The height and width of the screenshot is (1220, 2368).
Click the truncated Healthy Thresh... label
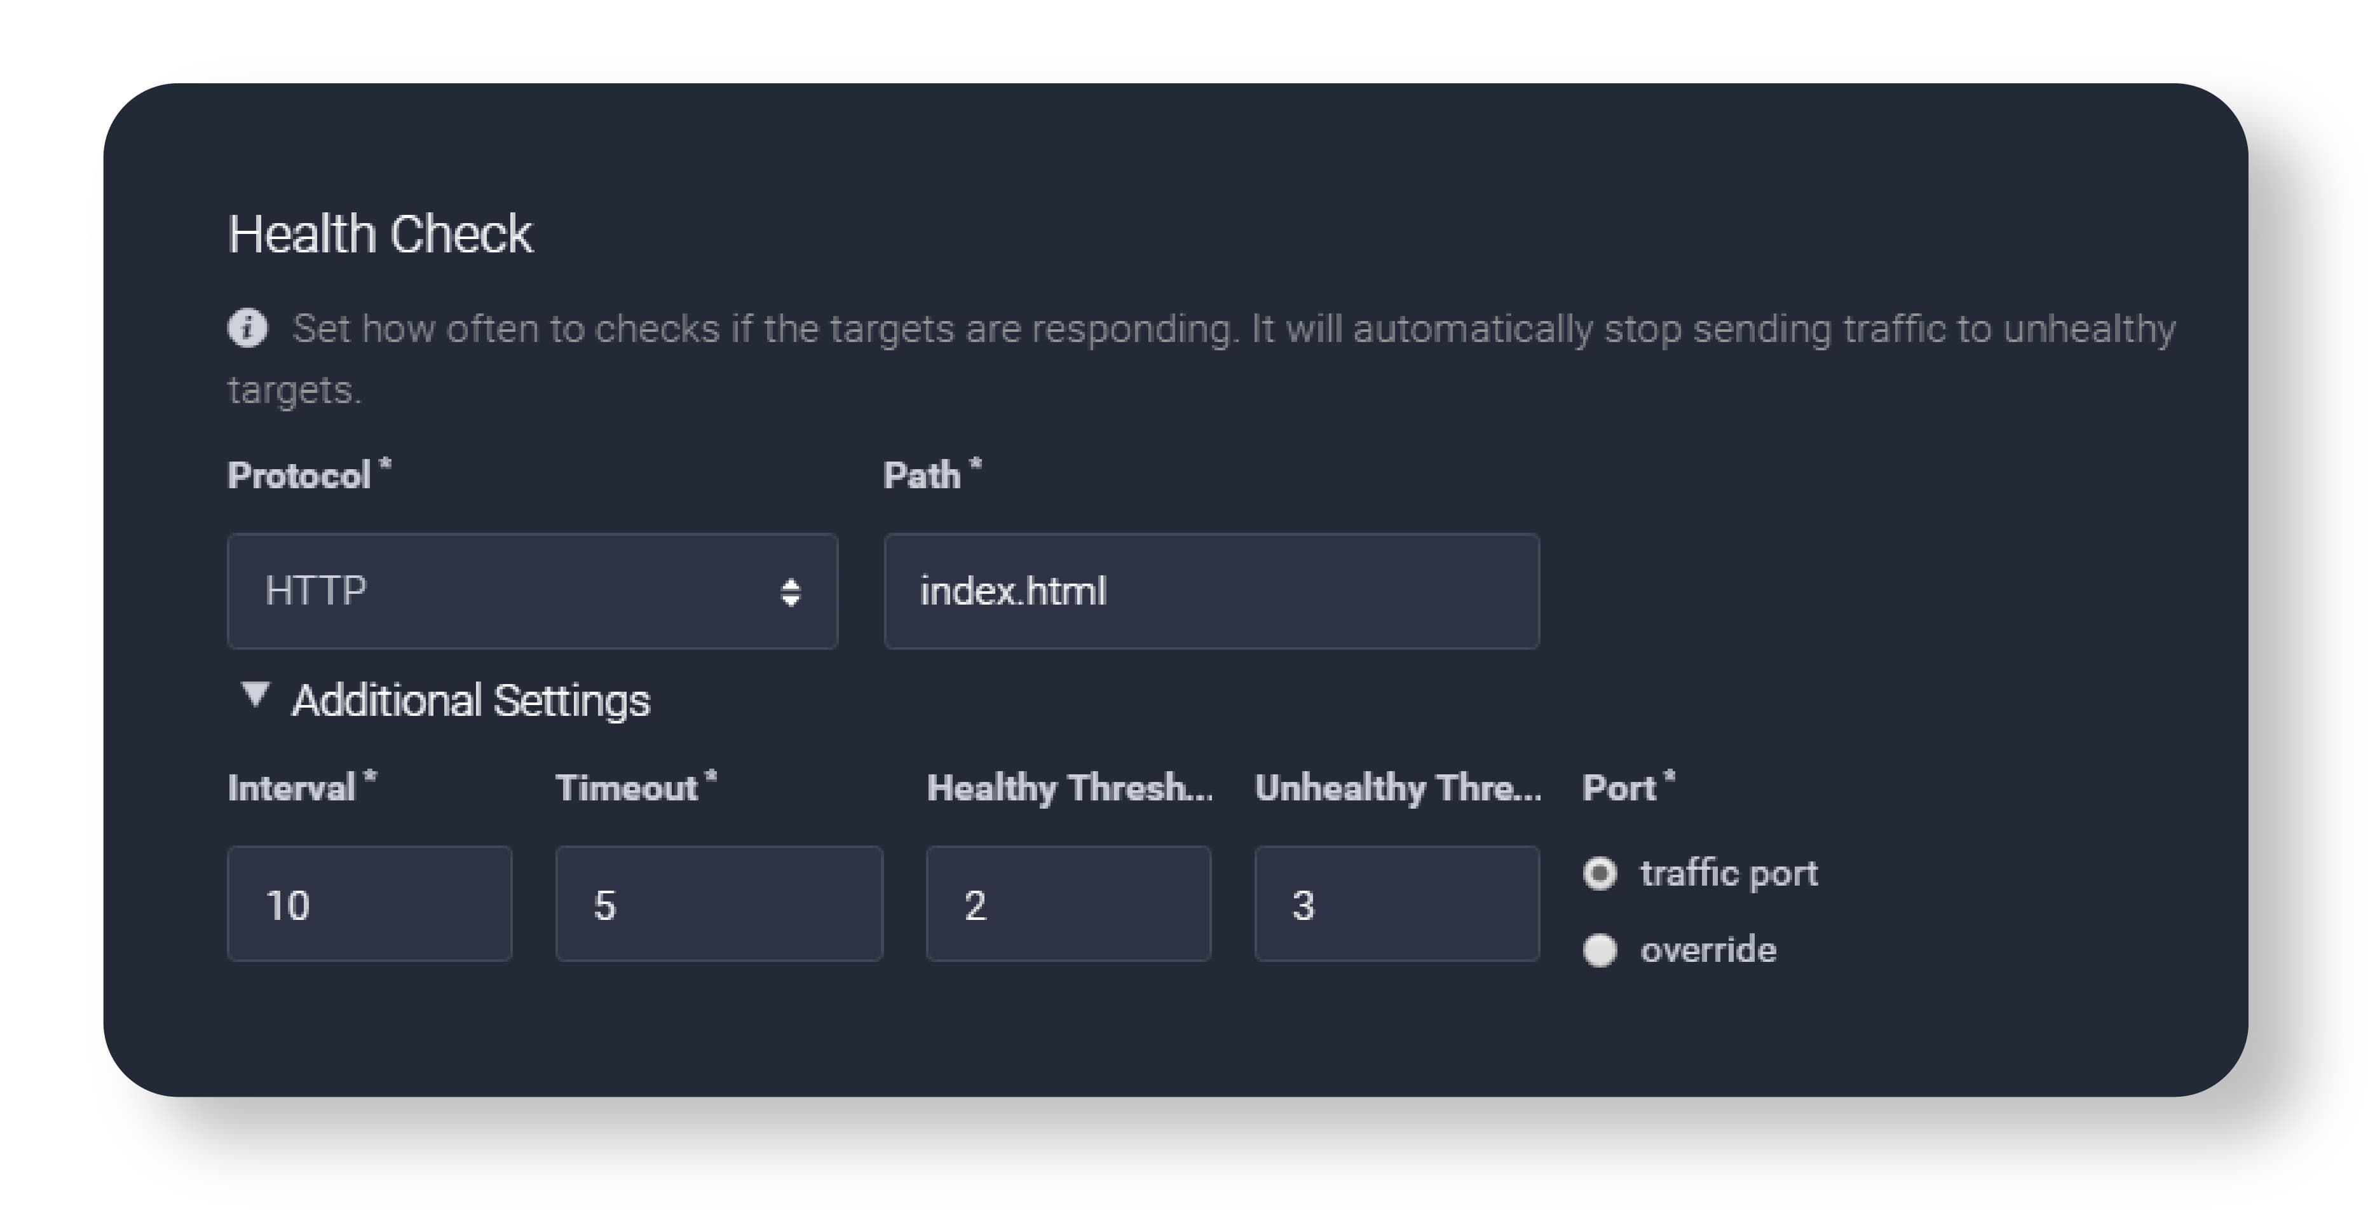pos(1069,788)
